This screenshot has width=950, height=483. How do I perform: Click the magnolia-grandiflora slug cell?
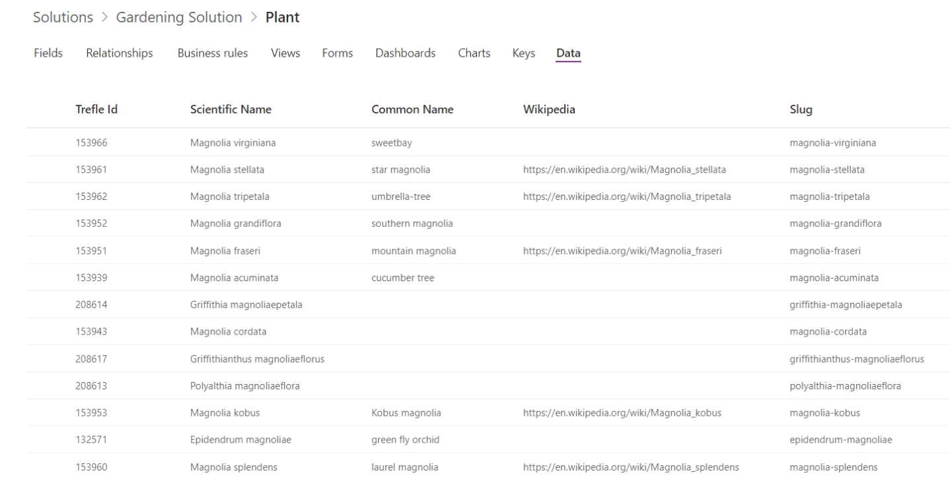pyautogui.click(x=836, y=224)
